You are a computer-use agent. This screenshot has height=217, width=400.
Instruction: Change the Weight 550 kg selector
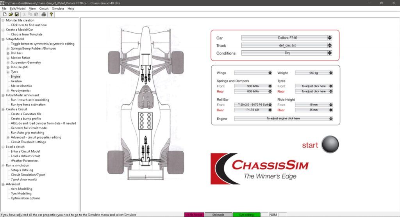pyautogui.click(x=314, y=73)
